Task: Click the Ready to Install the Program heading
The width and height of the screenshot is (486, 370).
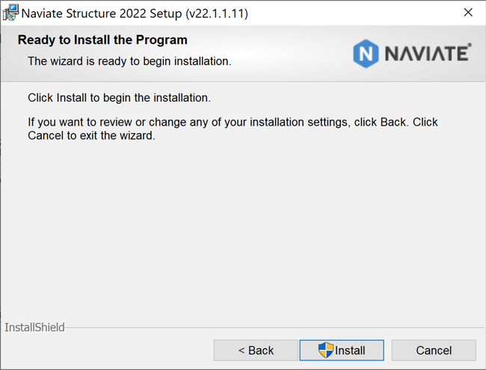Action: [x=102, y=40]
